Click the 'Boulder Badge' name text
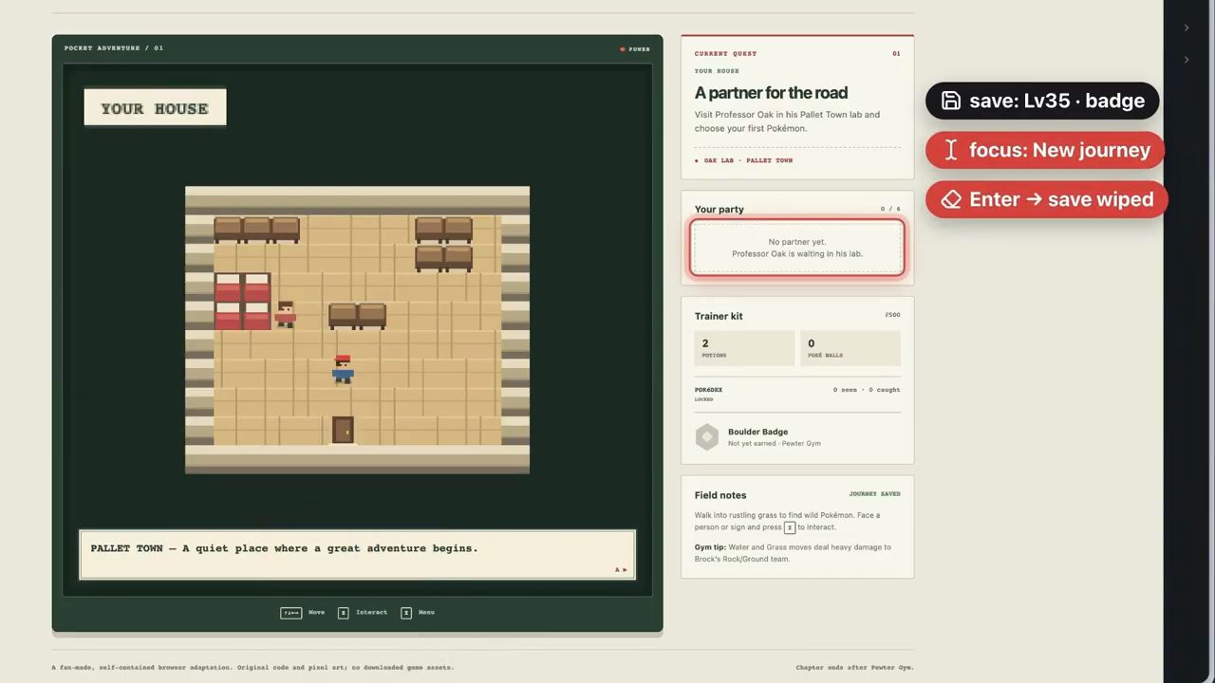The width and height of the screenshot is (1215, 683). pyautogui.click(x=757, y=432)
